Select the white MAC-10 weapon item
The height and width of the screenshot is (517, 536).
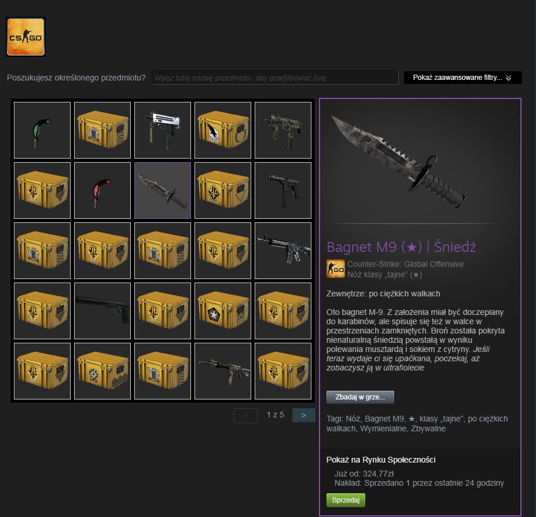pos(163,130)
